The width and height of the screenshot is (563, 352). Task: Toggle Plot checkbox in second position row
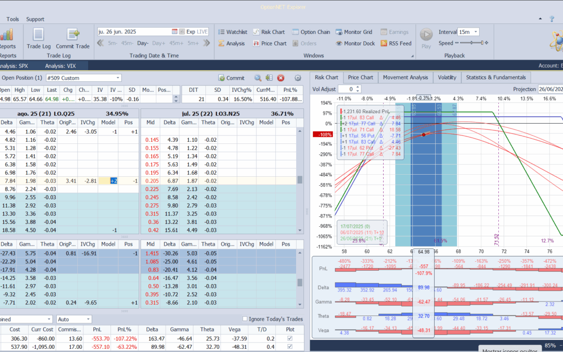point(290,347)
